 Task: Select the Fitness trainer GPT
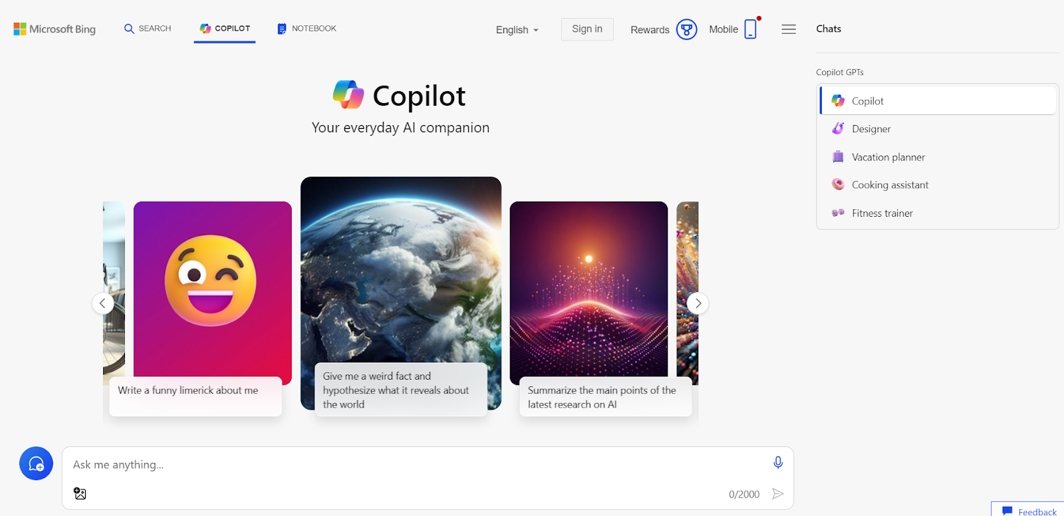click(x=938, y=213)
